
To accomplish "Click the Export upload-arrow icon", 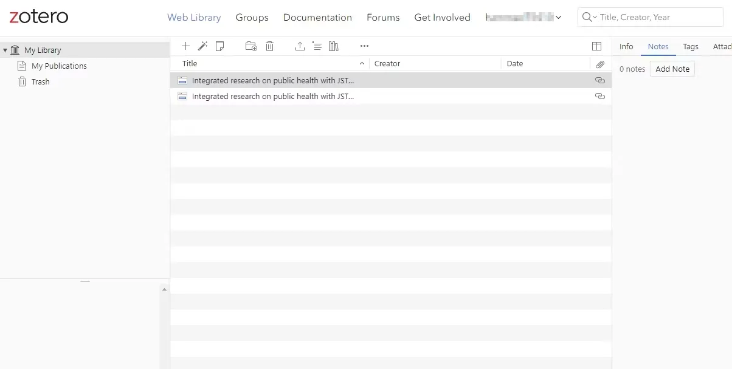I will (300, 46).
